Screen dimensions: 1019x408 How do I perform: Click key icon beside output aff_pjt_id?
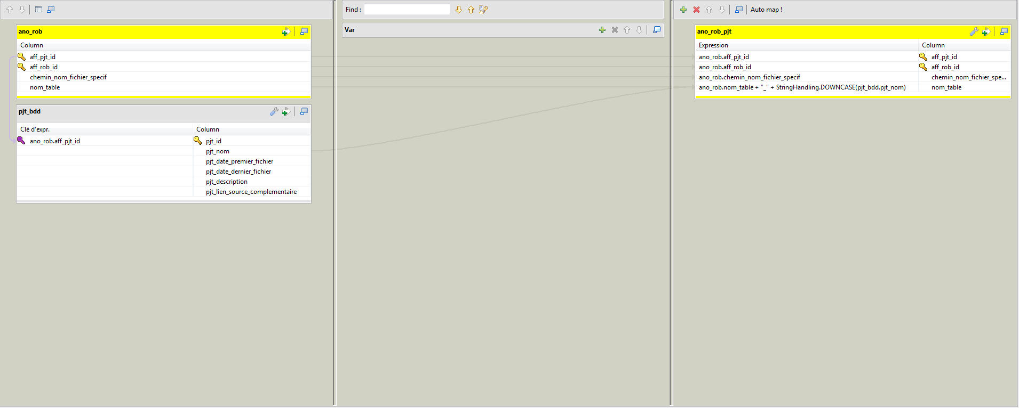point(923,56)
